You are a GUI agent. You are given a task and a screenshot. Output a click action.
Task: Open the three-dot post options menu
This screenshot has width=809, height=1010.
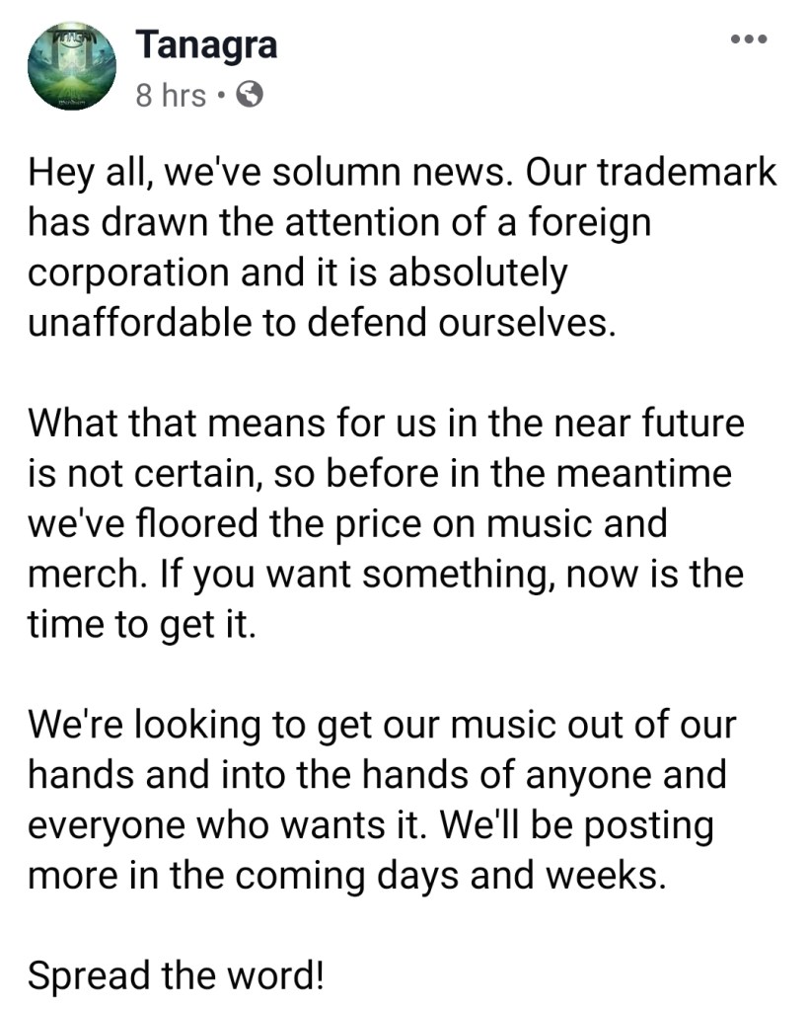point(749,39)
